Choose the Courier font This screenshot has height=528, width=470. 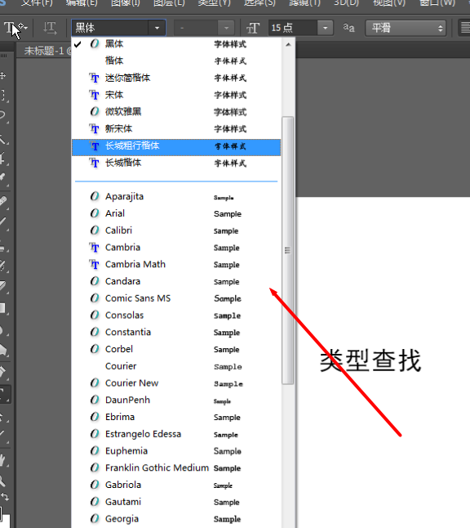click(x=176, y=366)
